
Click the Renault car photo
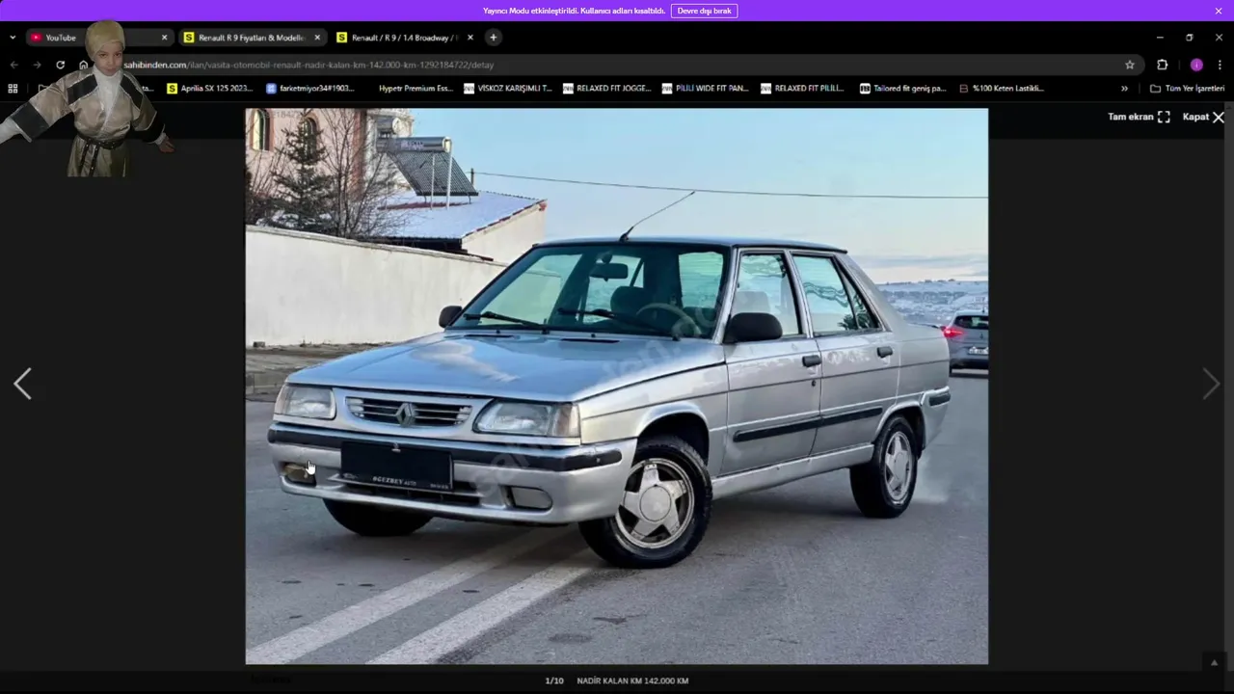click(x=616, y=386)
